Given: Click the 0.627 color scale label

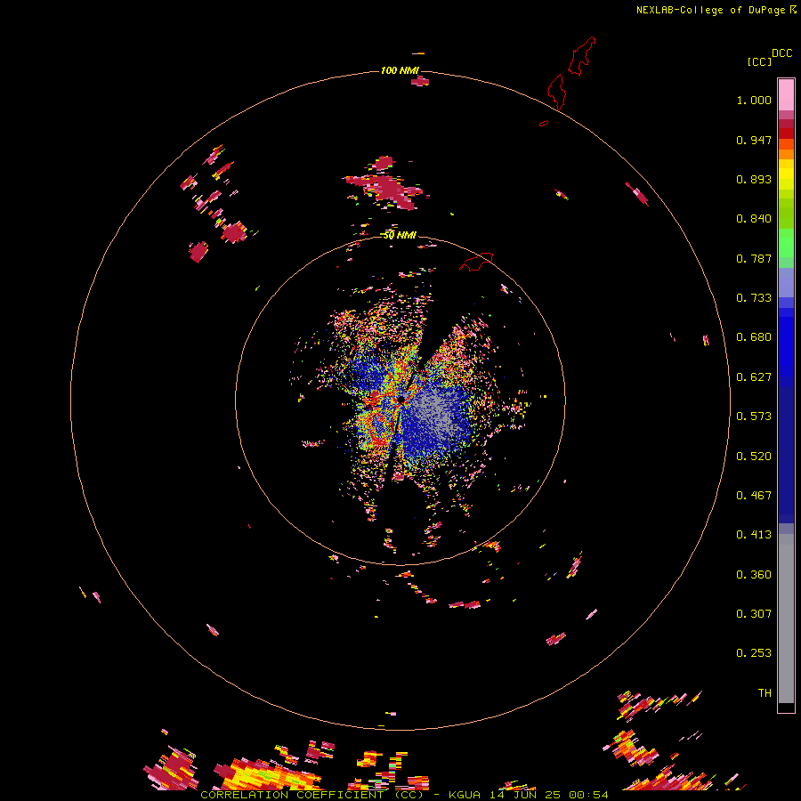Looking at the screenshot, I should [x=754, y=377].
